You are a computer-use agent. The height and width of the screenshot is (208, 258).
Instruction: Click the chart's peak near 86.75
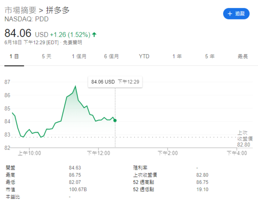pyautogui.click(x=75, y=86)
